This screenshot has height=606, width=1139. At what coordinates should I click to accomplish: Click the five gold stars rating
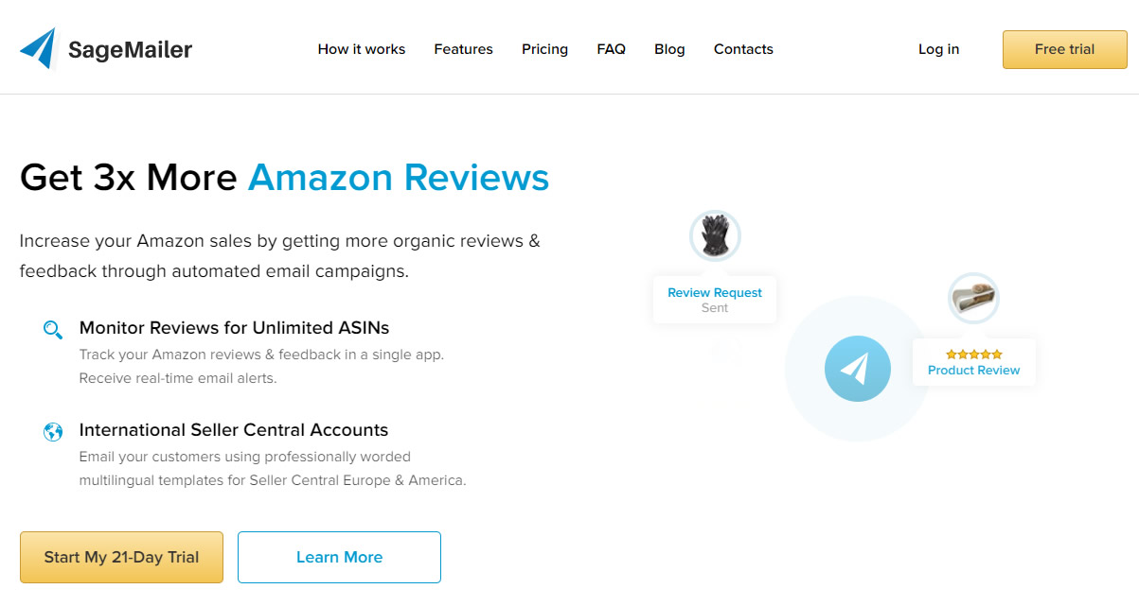(973, 355)
